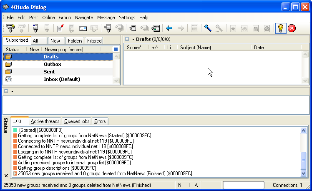Click the list page with green arrow icon
This screenshot has width=312, height=191.
tap(156, 28)
